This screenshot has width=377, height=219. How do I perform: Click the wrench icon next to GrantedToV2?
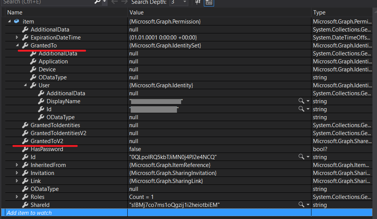25,141
